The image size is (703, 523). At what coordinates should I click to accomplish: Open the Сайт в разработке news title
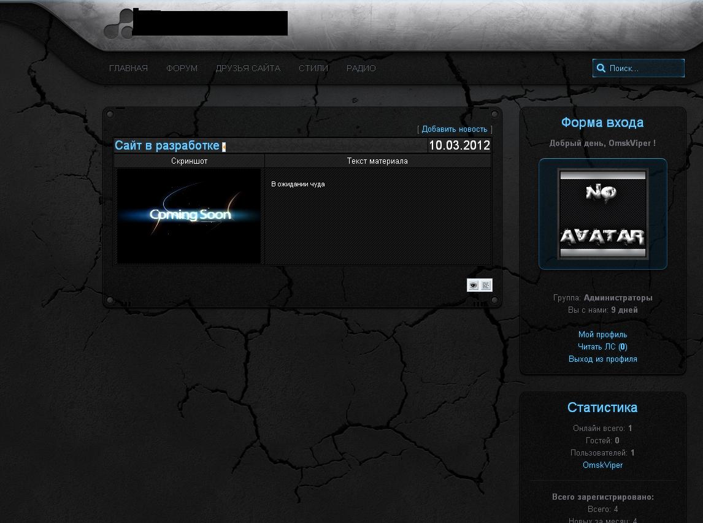pyautogui.click(x=167, y=145)
